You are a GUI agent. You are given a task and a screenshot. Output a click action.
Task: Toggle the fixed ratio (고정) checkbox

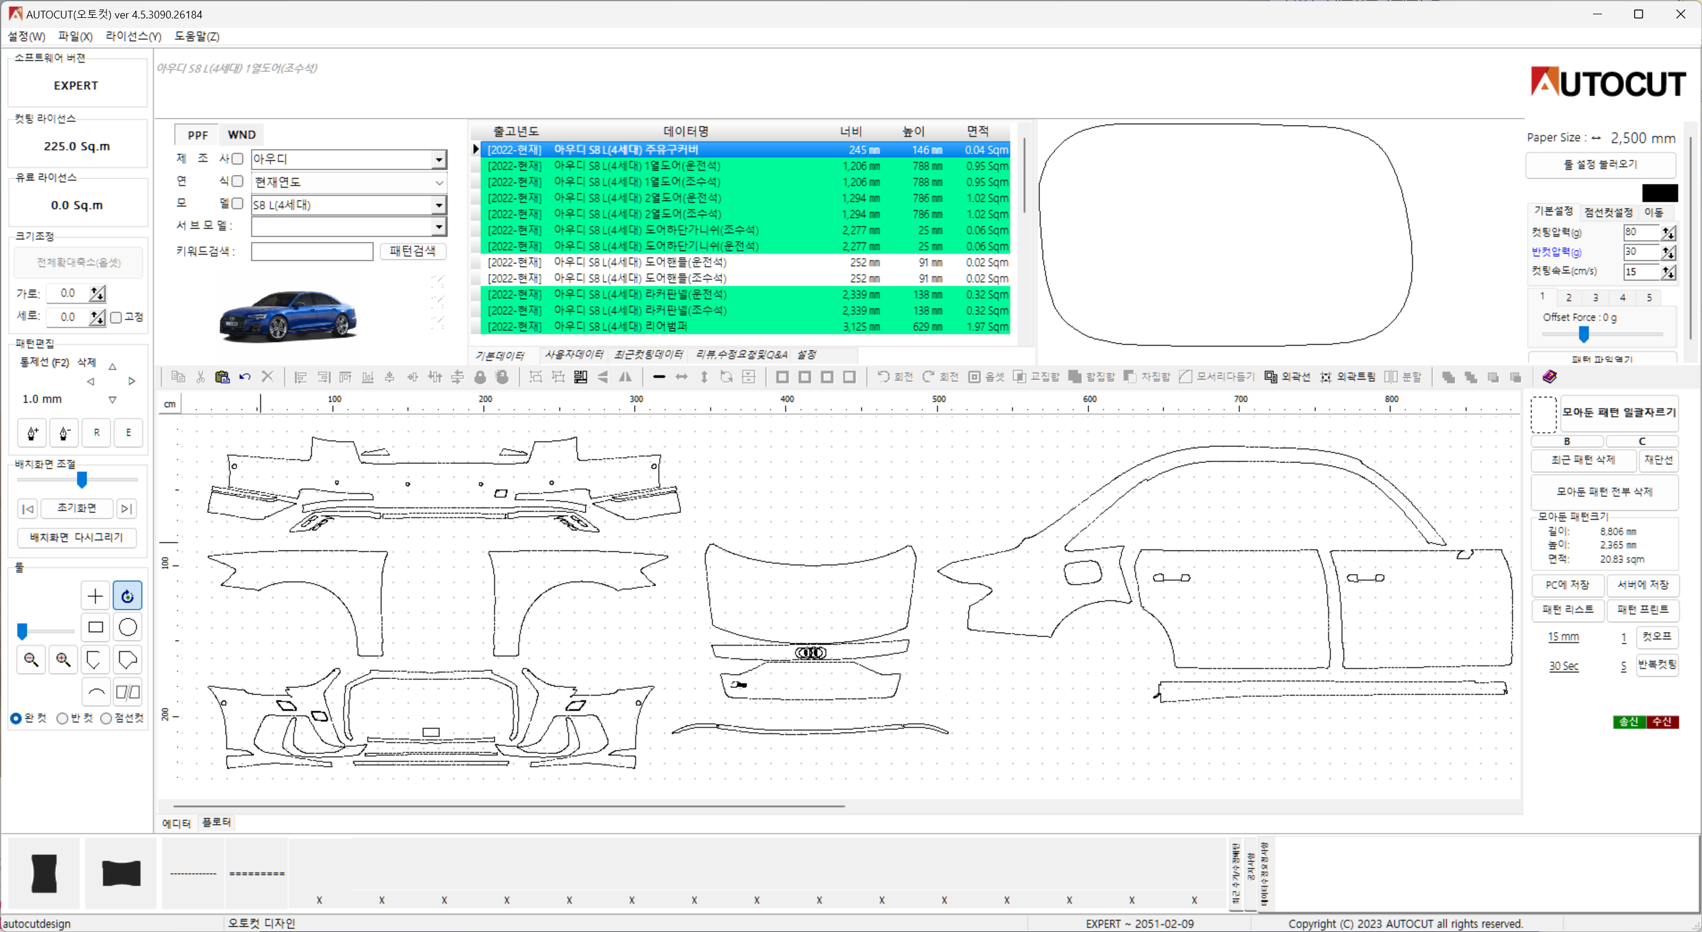tap(116, 317)
